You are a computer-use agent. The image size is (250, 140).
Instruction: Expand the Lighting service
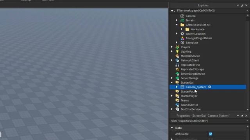click(172, 51)
